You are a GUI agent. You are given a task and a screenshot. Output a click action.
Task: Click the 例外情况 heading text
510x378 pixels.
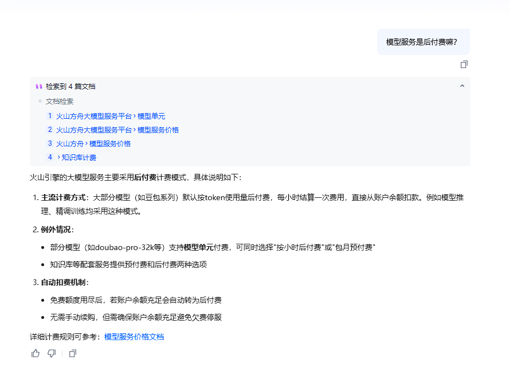pyautogui.click(x=56, y=229)
